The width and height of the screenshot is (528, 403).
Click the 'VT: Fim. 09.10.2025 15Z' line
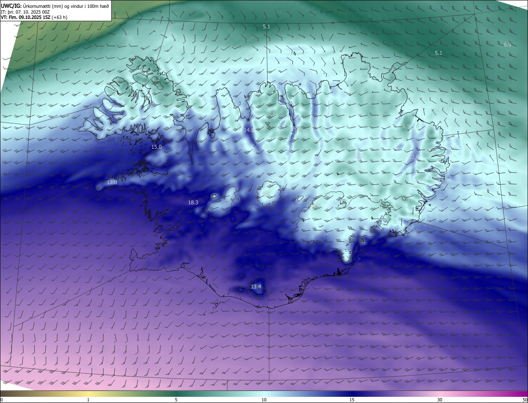pos(34,17)
